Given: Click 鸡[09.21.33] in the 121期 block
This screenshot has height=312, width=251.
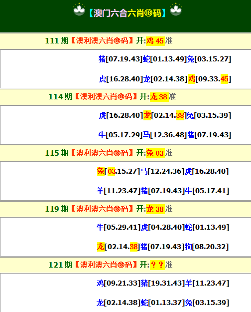Looking at the screenshot, I should pos(119,283).
